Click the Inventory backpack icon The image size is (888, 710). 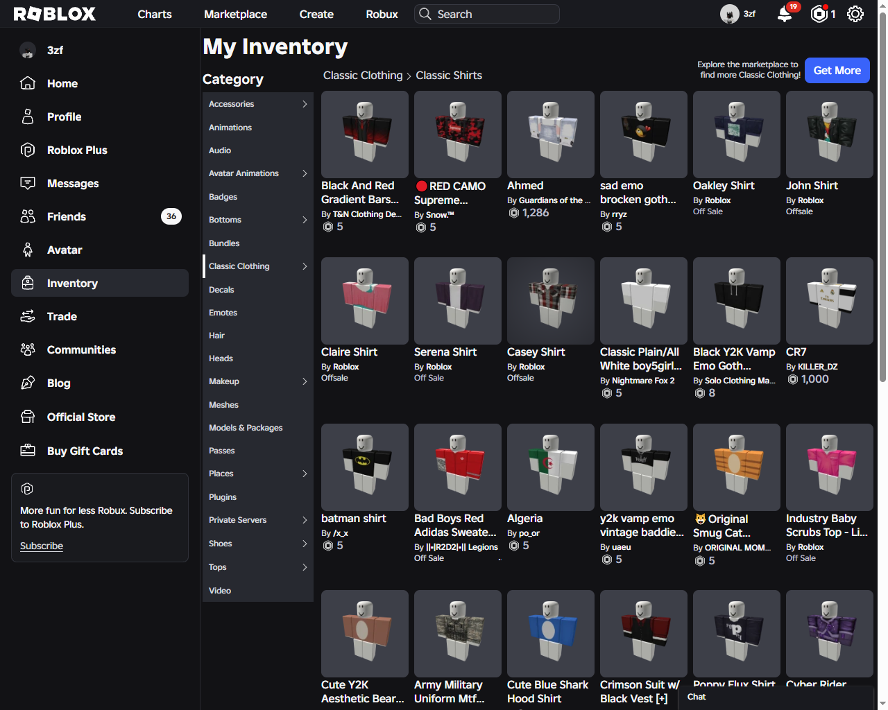(28, 283)
